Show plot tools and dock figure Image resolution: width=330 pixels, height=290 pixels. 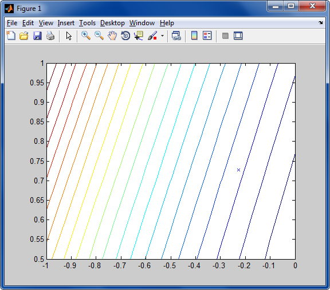point(238,36)
